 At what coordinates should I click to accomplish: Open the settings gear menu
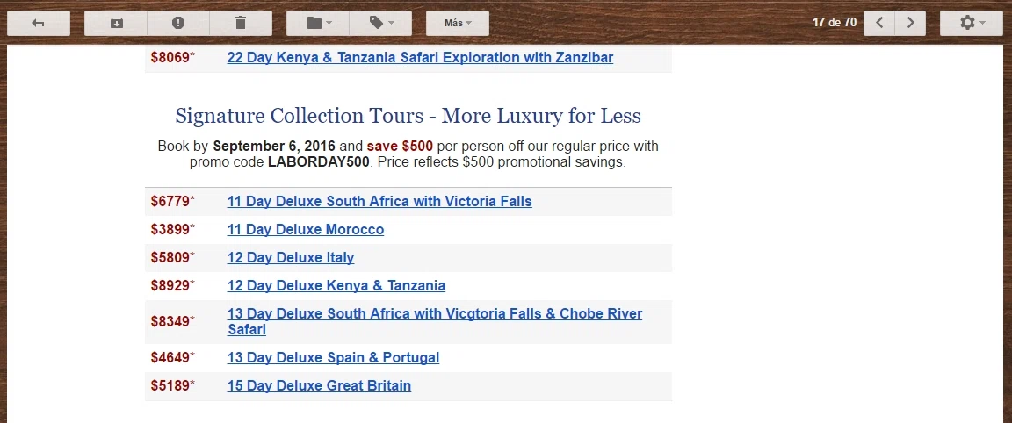coord(972,23)
